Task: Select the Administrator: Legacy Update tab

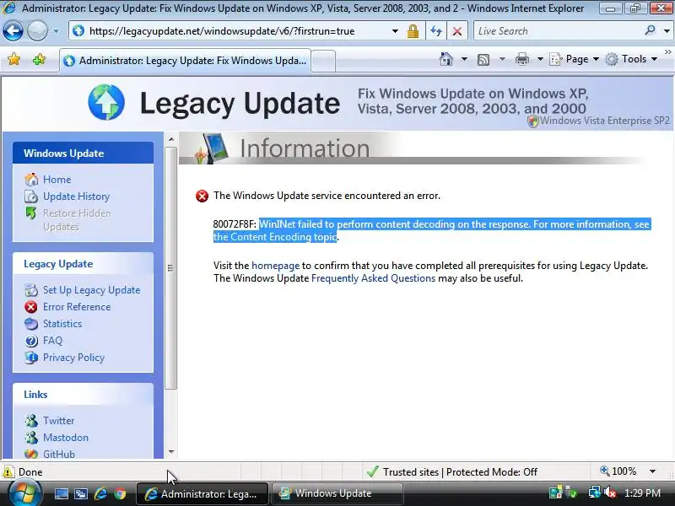Action: pyautogui.click(x=185, y=61)
